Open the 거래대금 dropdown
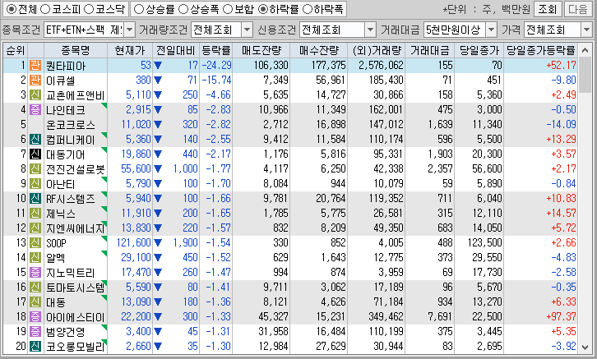The height and width of the screenshot is (359, 597). coord(492,30)
